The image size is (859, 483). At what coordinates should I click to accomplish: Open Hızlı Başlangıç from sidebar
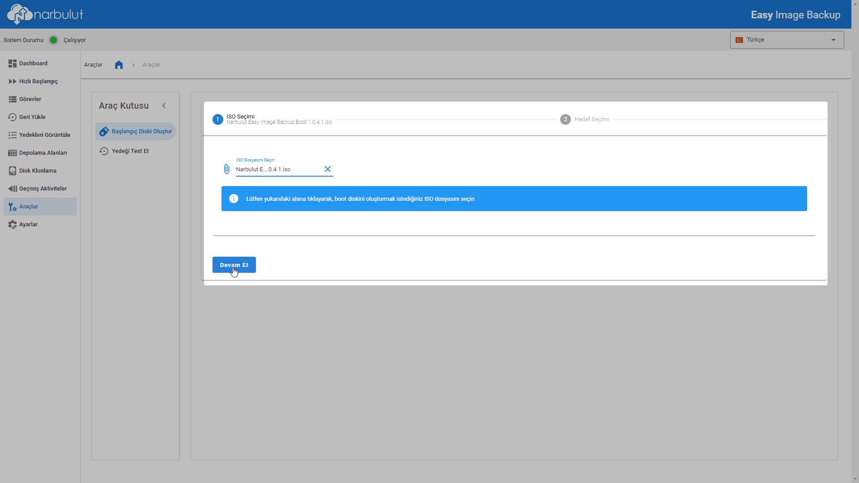[x=40, y=81]
